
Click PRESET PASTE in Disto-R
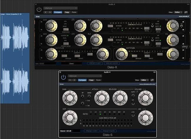112,63
